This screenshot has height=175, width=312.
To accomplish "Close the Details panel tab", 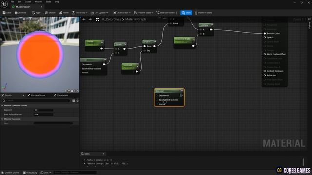I will [23, 95].
